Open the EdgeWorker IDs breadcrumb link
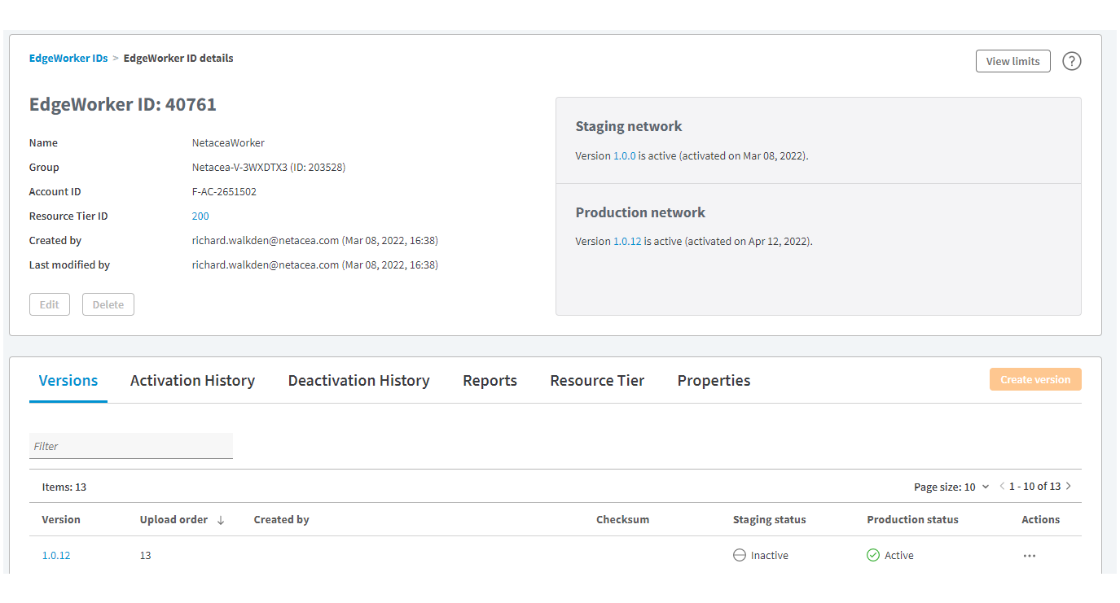Viewport: 1120px width, 603px height. pos(68,59)
